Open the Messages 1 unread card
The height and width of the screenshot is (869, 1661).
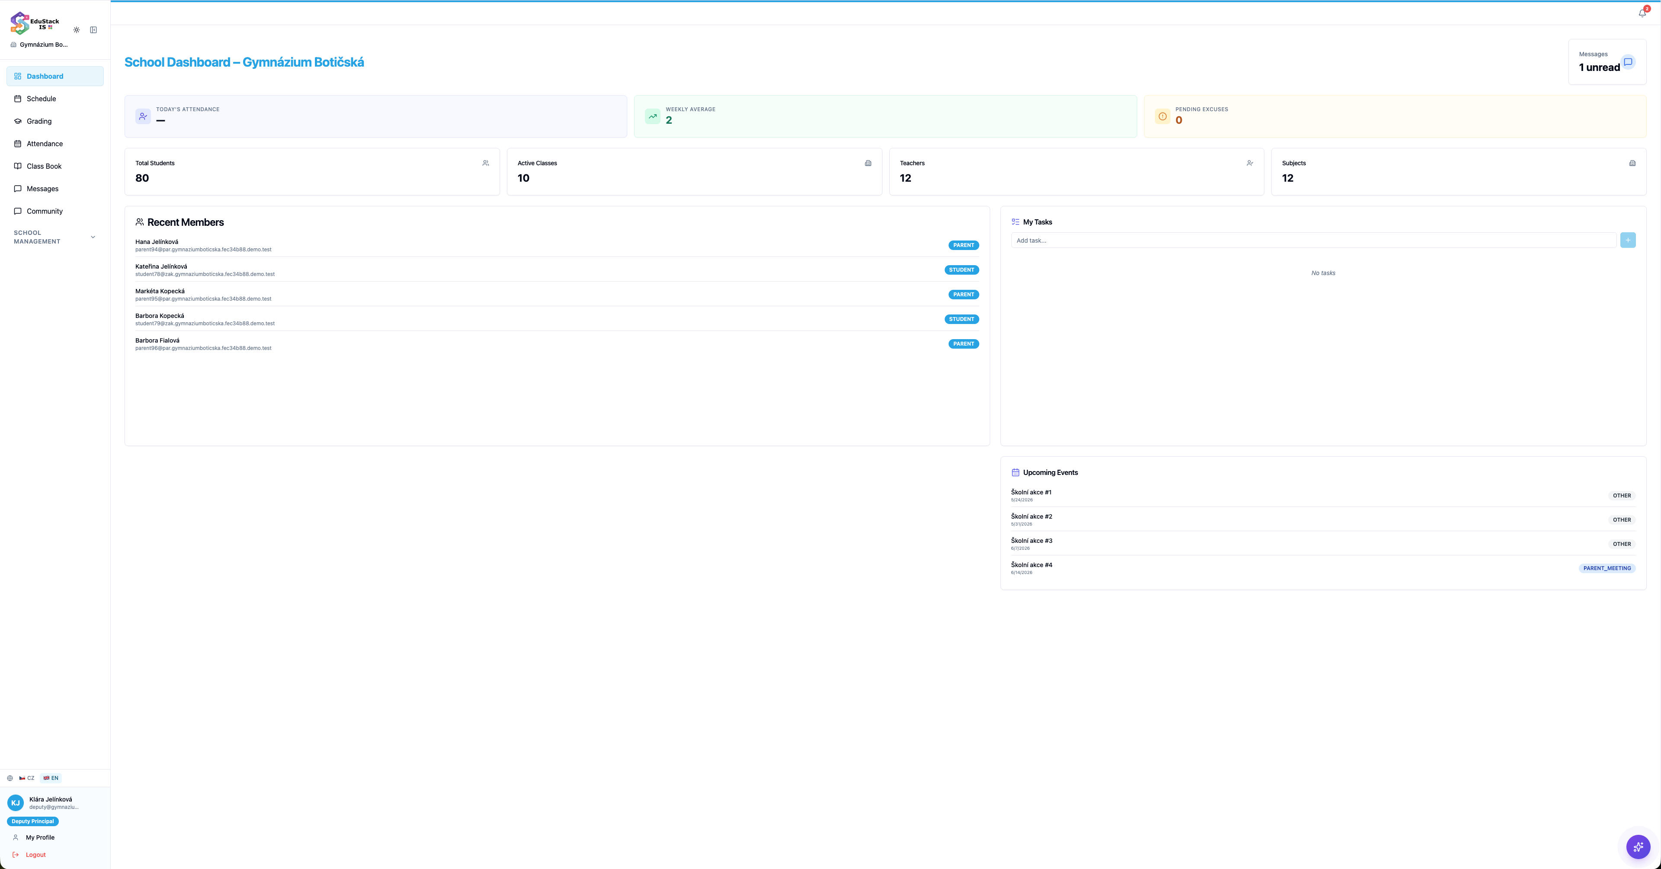[1607, 62]
